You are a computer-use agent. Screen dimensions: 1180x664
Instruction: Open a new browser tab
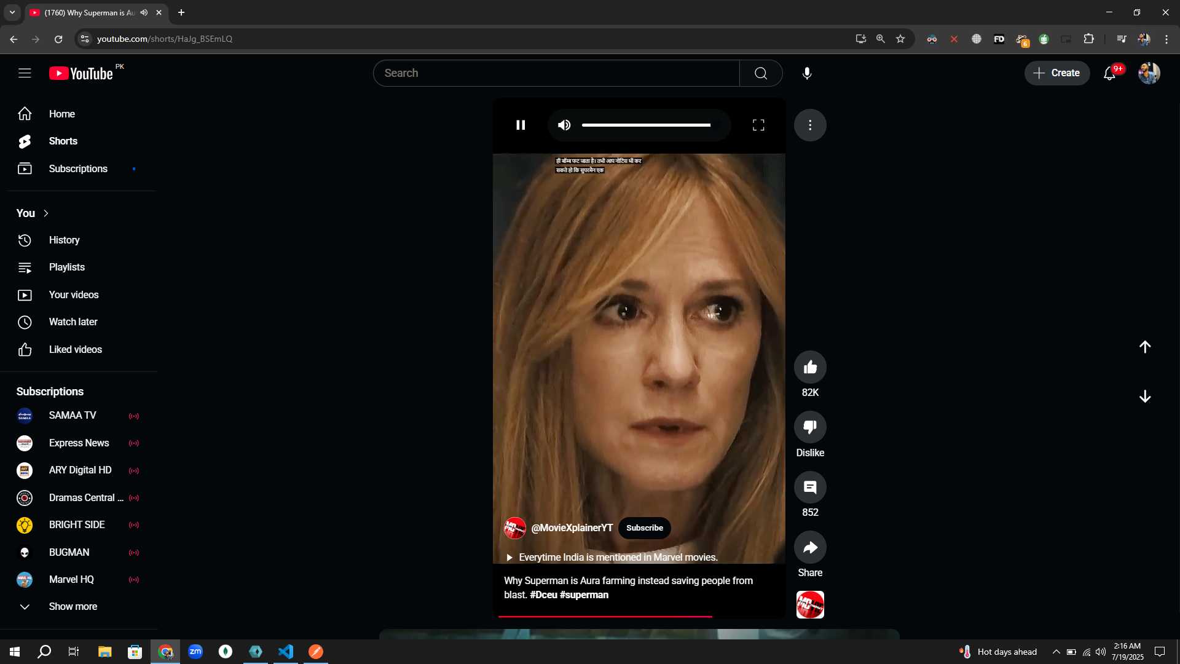(181, 12)
